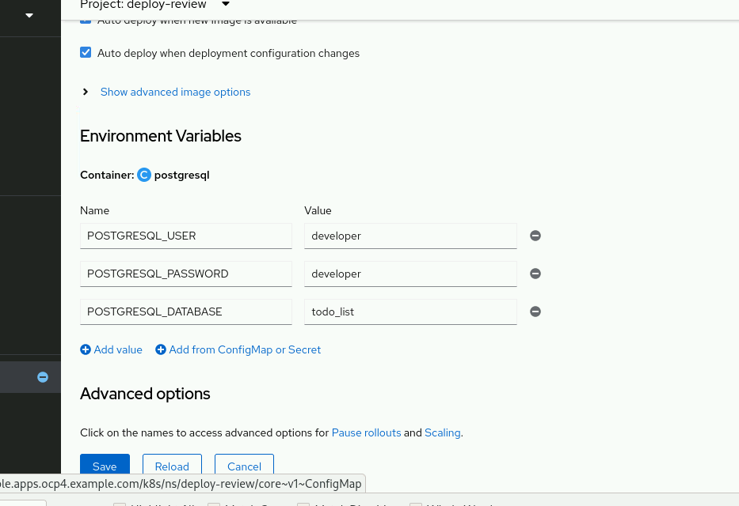
Task: Open the sidebar perspective dropdown arrow
Action: click(29, 15)
